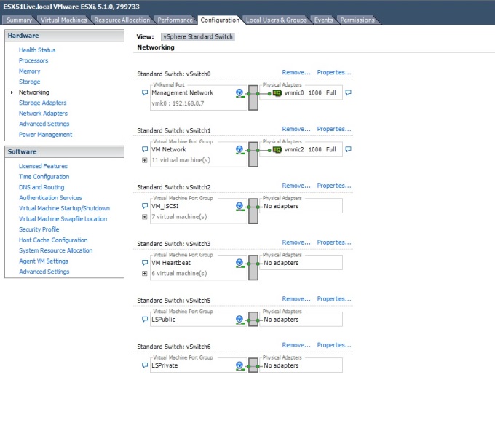The height and width of the screenshot is (431, 495).
Task: Open Memory in Hardware list
Action: click(29, 71)
